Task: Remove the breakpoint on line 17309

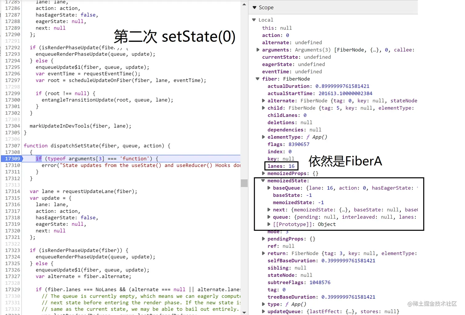Action: tap(12, 158)
